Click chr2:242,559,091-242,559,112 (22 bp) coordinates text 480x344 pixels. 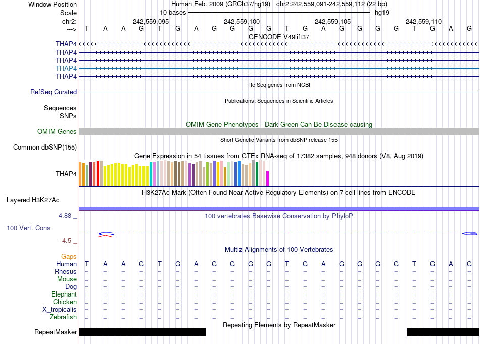(331, 4)
